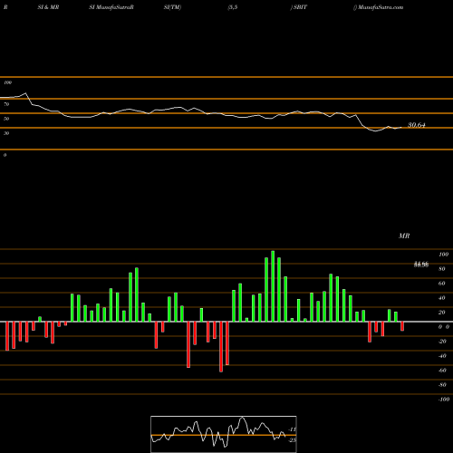Viewport: 453px width, 453px height.
Task: Click the MR axis label -40
Action: pos(442,356)
